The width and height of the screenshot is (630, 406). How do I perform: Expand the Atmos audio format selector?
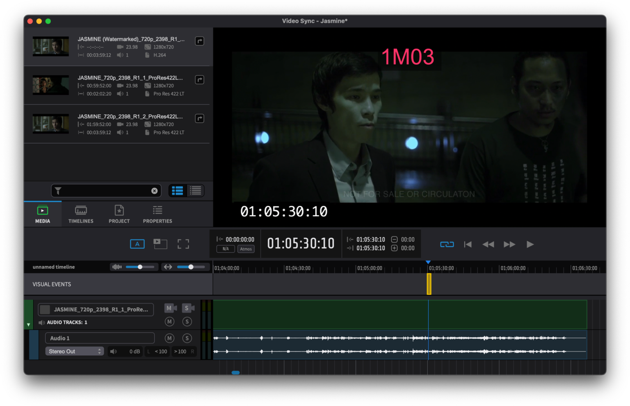[x=246, y=249]
